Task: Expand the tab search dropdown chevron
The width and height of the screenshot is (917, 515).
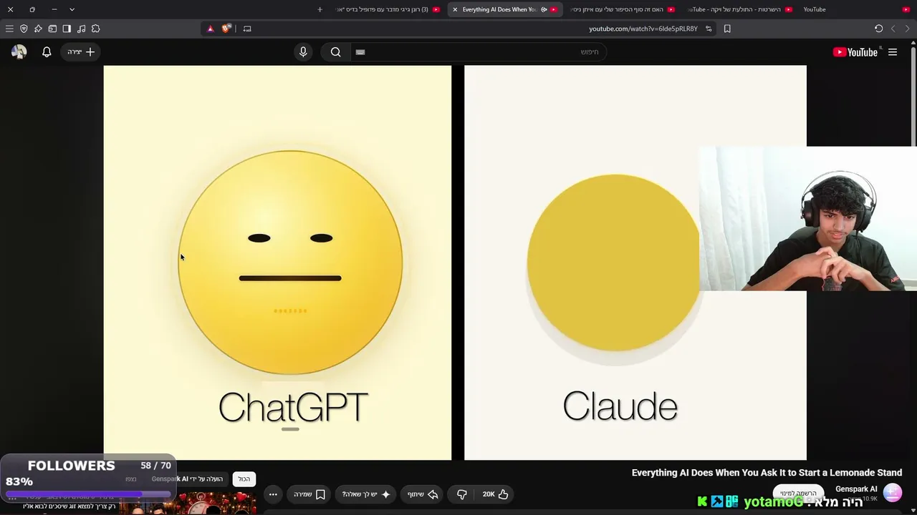Action: point(72,9)
